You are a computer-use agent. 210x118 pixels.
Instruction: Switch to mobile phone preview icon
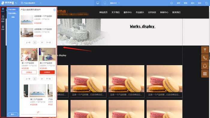pos(105,3)
